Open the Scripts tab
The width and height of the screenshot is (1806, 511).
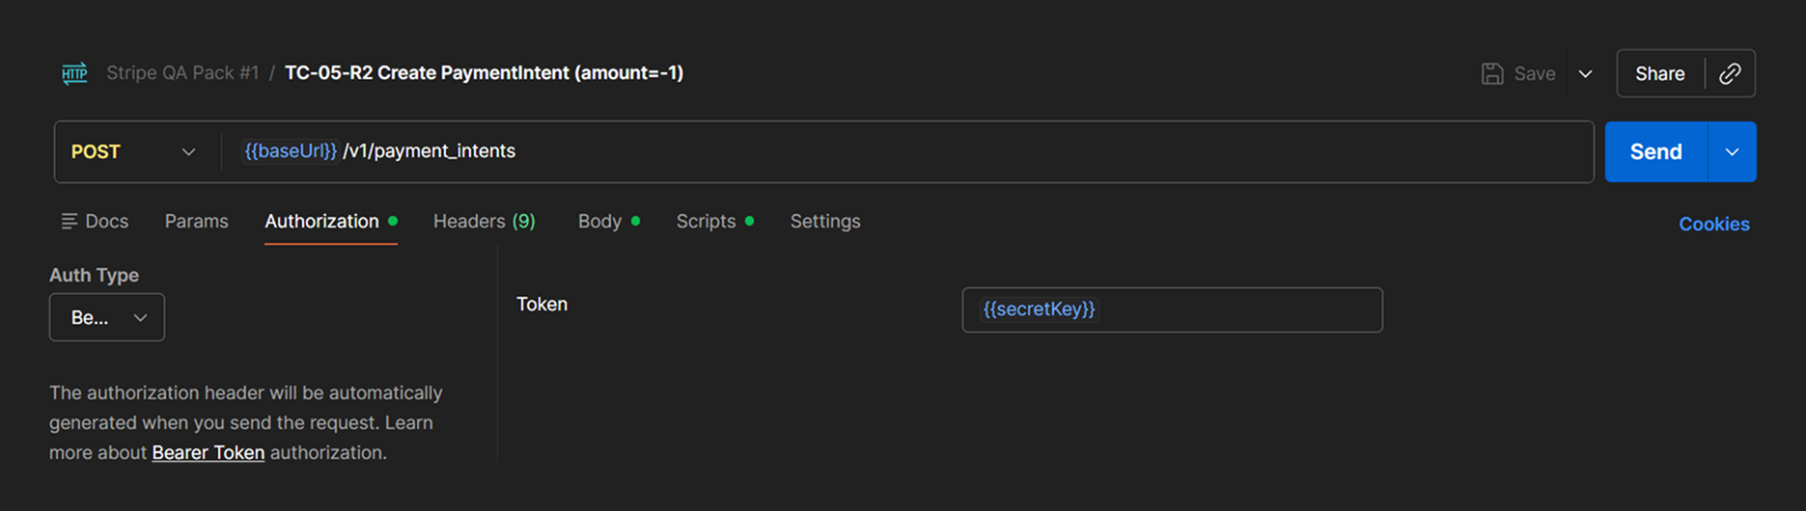point(706,221)
